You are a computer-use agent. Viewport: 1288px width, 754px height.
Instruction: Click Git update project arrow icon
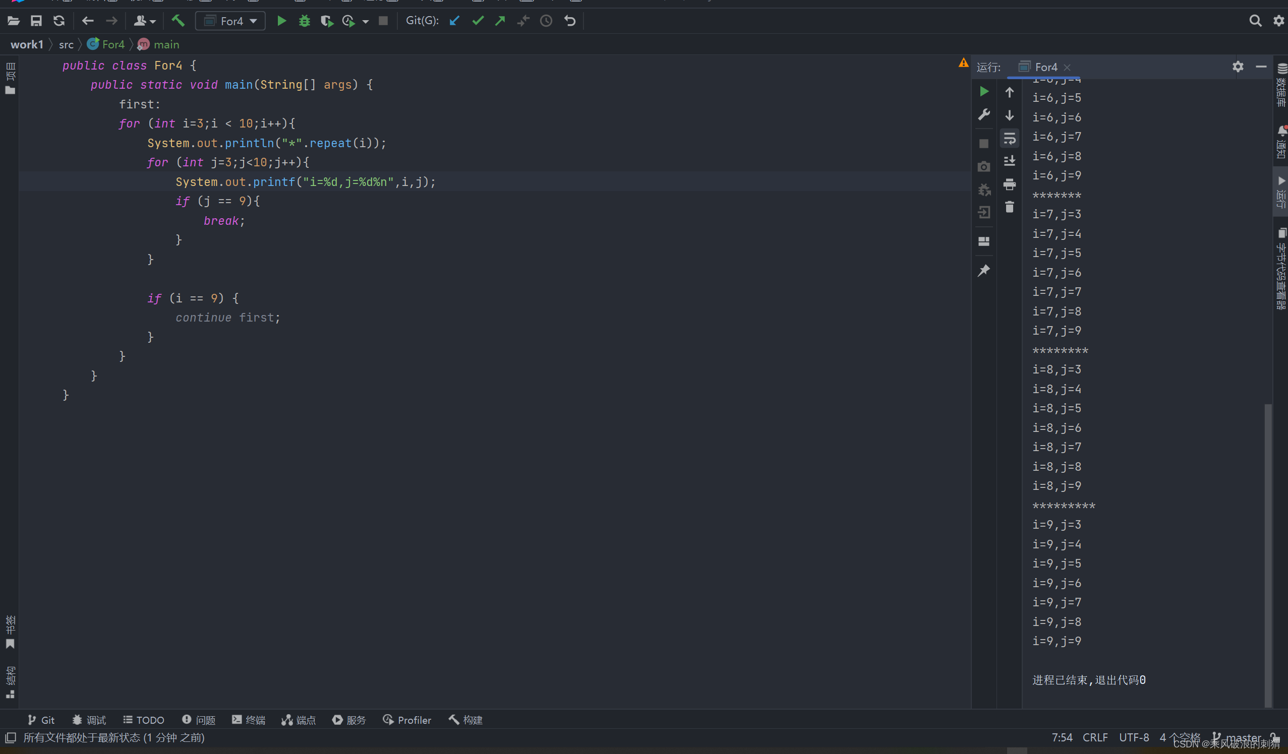[x=454, y=21]
